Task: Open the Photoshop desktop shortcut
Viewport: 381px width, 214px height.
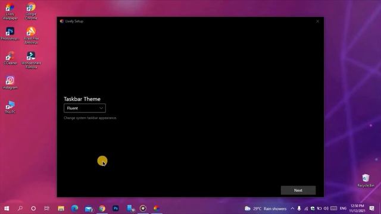Action: pyautogui.click(x=10, y=34)
